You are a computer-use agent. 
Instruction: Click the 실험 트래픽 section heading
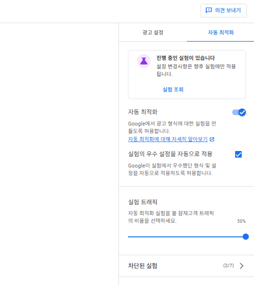pyautogui.click(x=143, y=202)
